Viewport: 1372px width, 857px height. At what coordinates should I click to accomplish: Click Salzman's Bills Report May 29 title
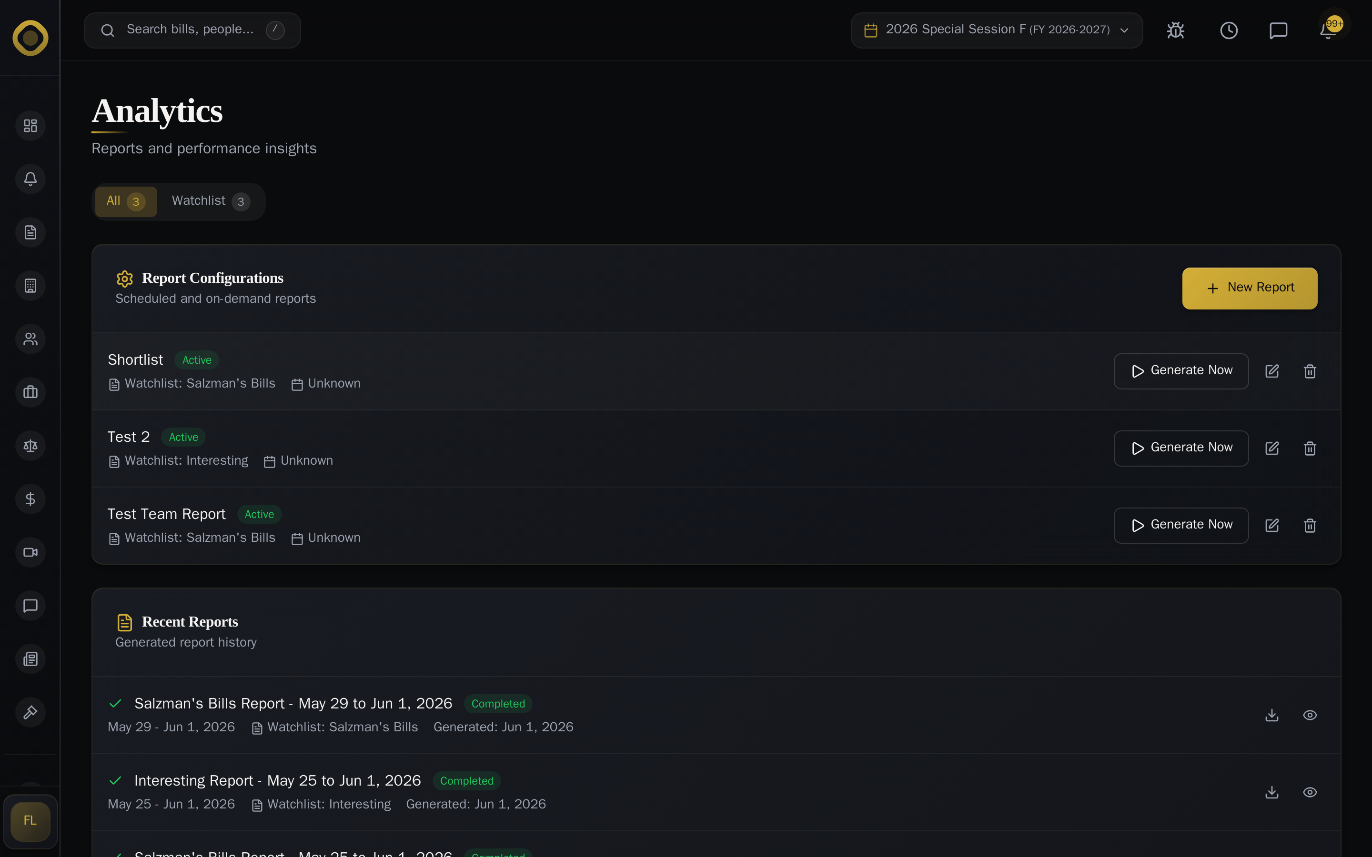point(293,703)
